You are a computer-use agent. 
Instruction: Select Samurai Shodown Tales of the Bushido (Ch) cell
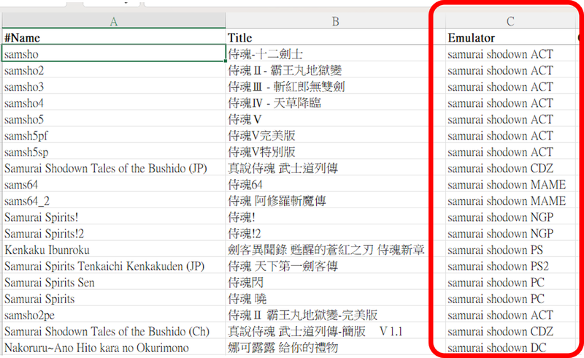pos(114,332)
